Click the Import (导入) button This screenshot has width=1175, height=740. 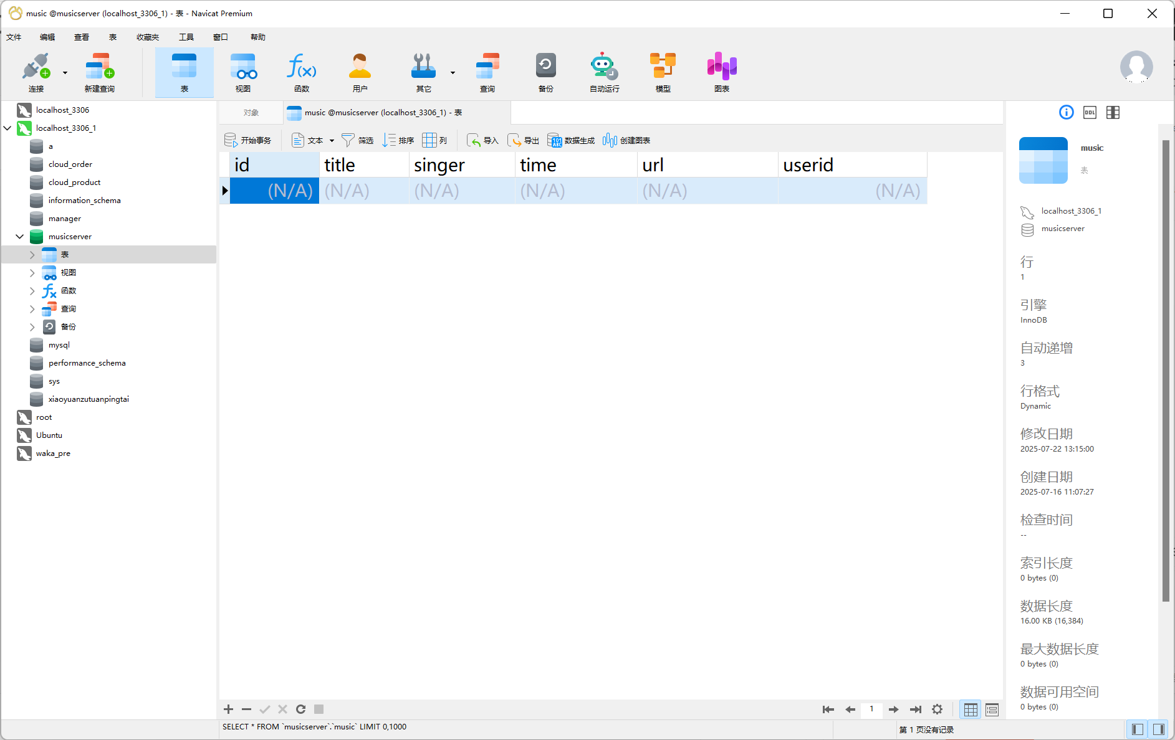click(x=482, y=140)
